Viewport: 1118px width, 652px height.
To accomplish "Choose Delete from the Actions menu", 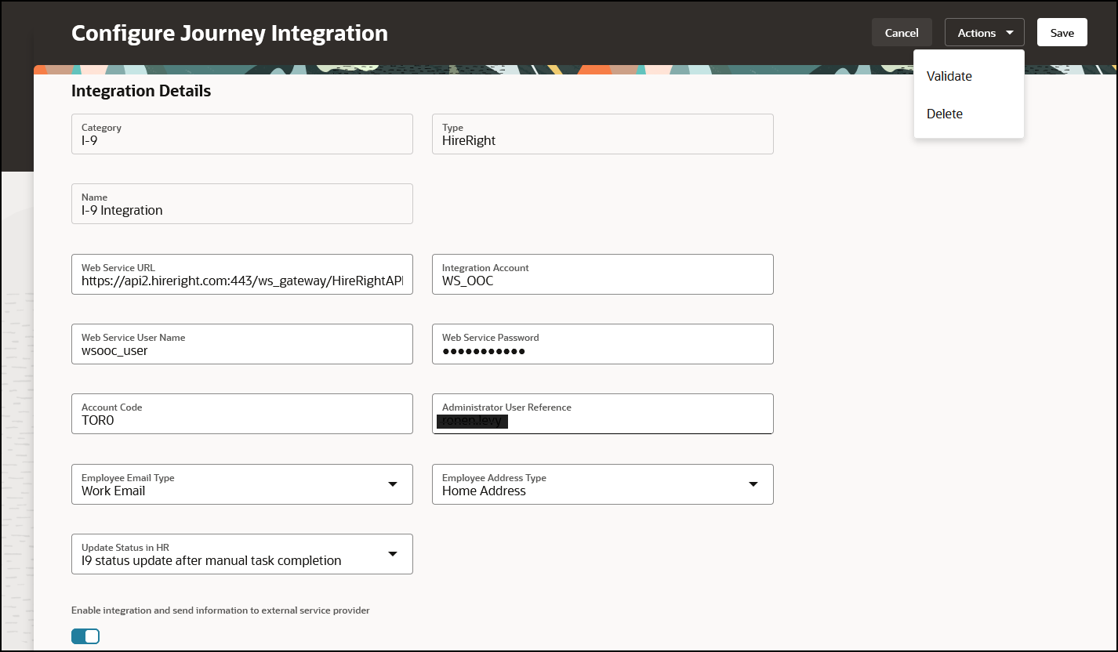I will (945, 114).
